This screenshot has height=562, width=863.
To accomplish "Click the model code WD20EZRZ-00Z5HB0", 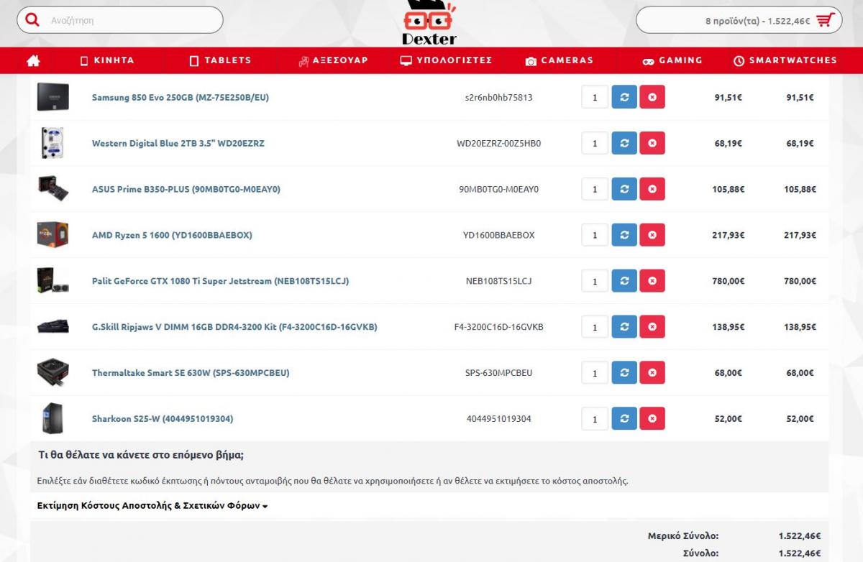I will [x=499, y=143].
